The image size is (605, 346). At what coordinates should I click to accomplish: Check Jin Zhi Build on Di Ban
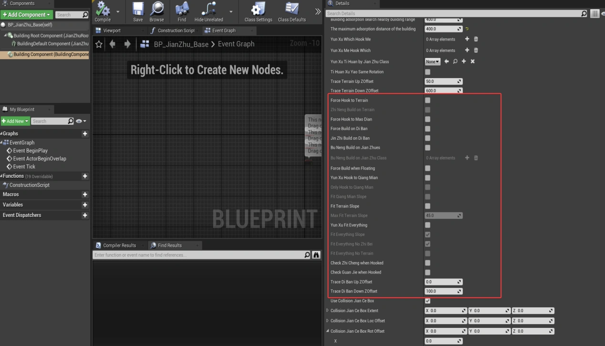click(x=427, y=138)
